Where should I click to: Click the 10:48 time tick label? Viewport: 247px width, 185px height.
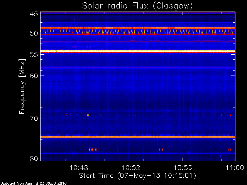pos(79,168)
